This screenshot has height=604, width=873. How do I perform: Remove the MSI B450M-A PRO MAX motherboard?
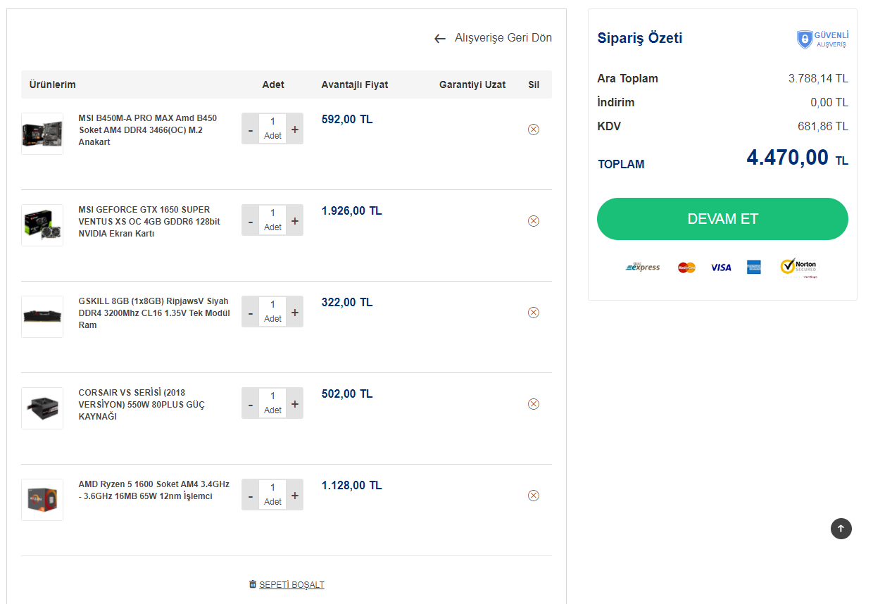click(x=533, y=130)
